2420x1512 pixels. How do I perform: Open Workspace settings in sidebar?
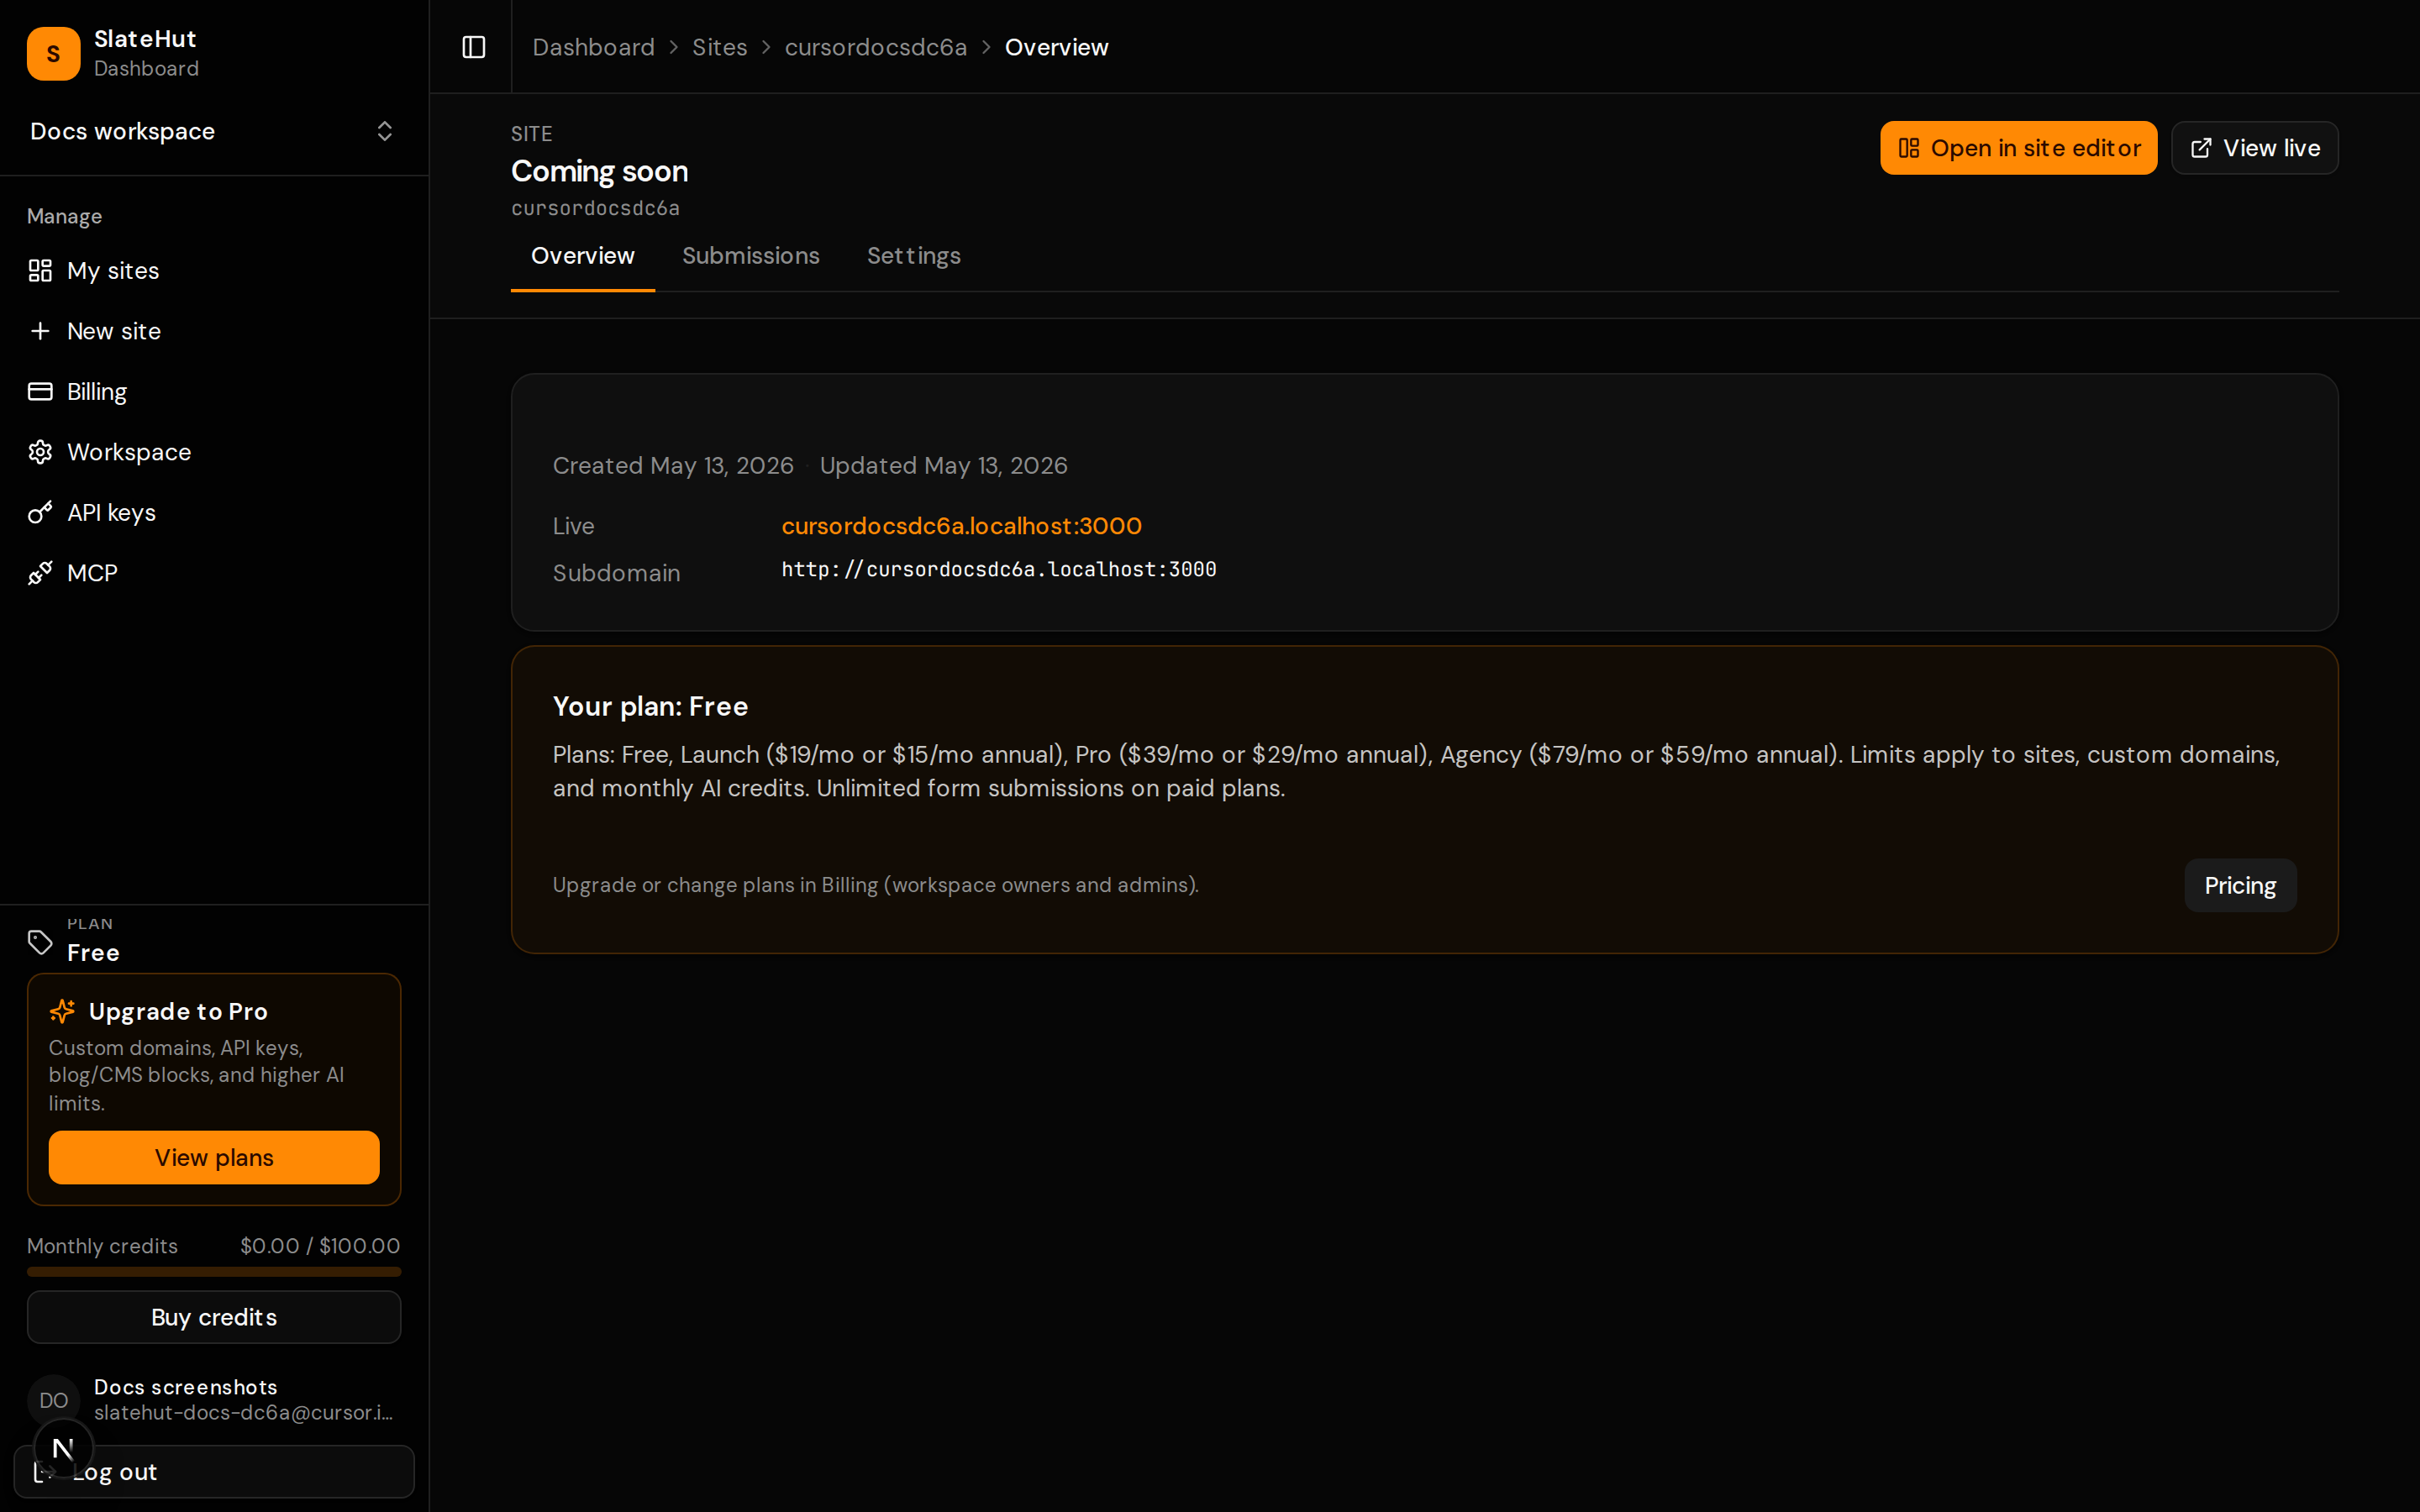point(214,452)
